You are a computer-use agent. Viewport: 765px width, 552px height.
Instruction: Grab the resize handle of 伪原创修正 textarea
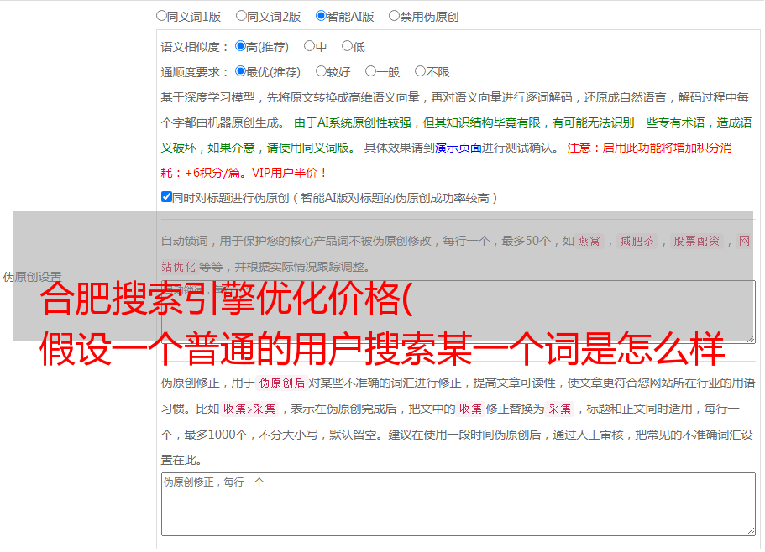point(751,531)
